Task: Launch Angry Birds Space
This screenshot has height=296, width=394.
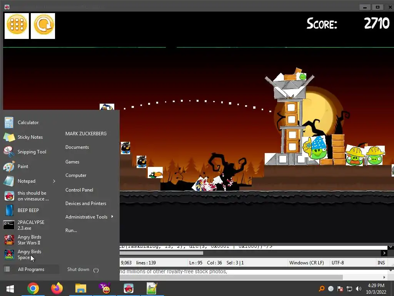Action: click(x=30, y=254)
